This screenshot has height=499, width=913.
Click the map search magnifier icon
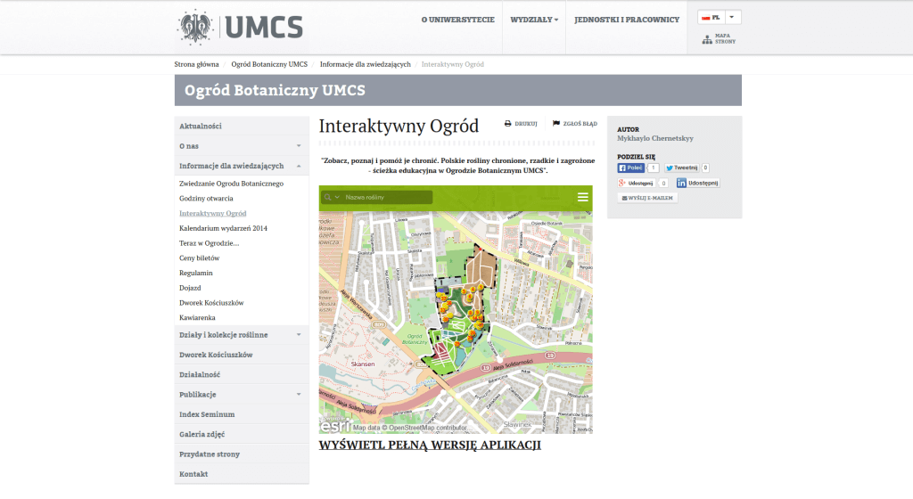pos(328,197)
